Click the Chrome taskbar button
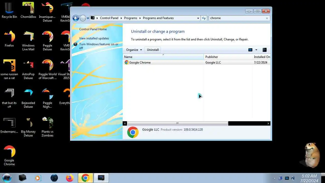Viewport: 325px width, 183px height. pyautogui.click(x=86, y=178)
